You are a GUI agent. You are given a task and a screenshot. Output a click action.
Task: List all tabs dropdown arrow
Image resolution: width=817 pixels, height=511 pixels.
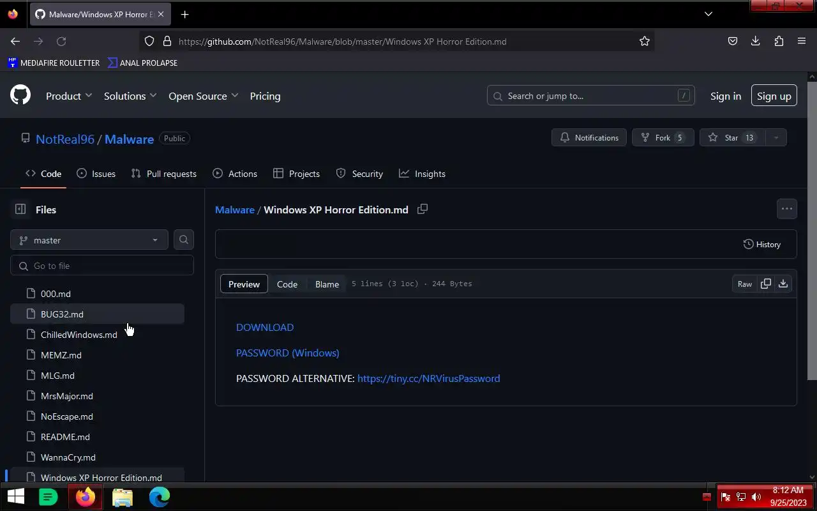(x=708, y=14)
